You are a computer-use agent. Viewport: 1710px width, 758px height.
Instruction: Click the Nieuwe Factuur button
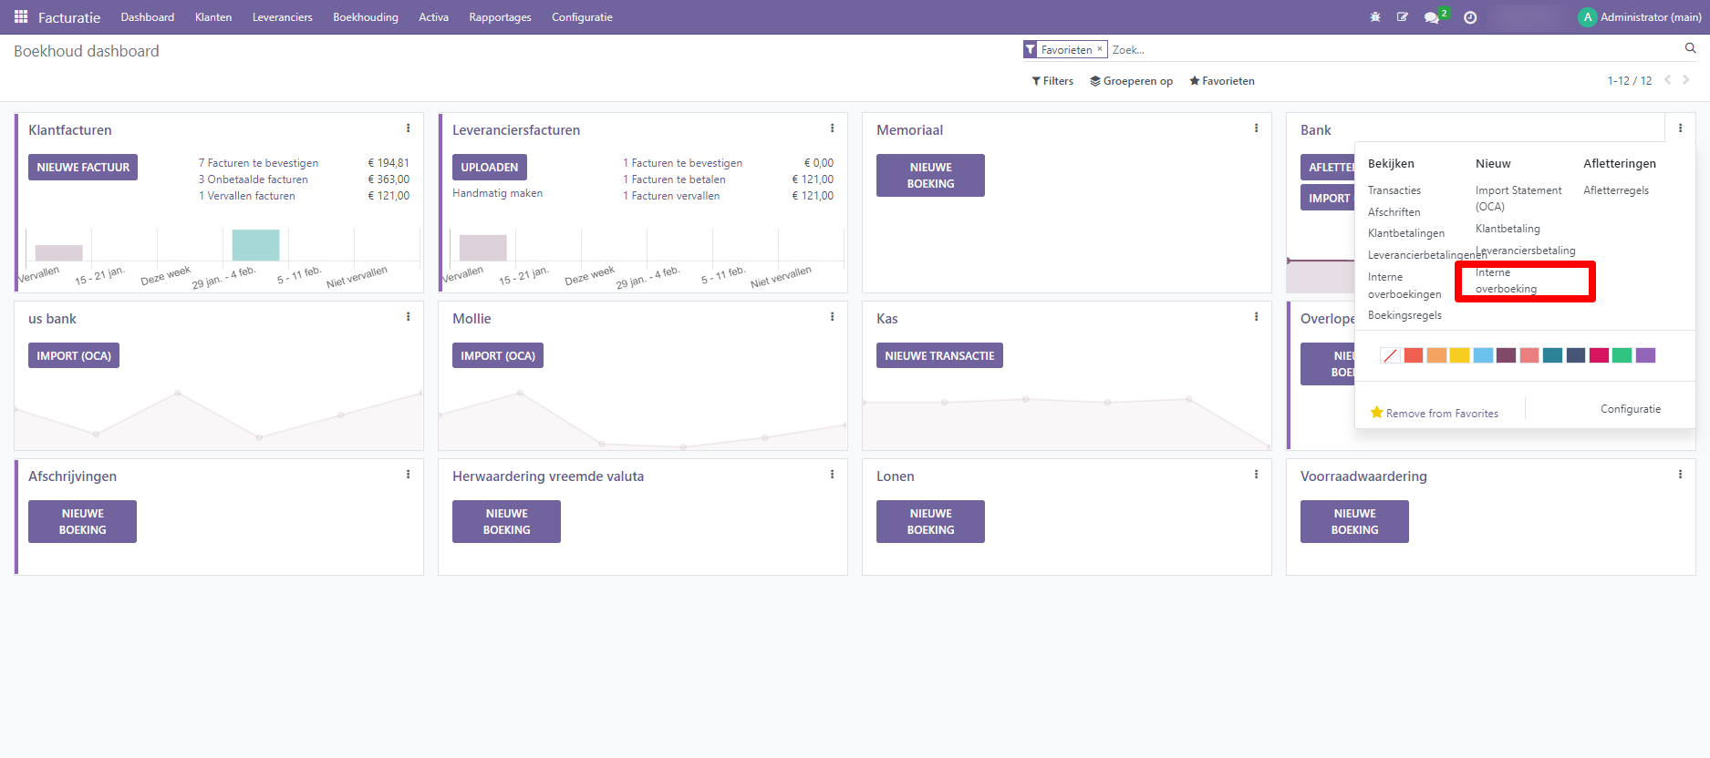pyautogui.click(x=83, y=168)
